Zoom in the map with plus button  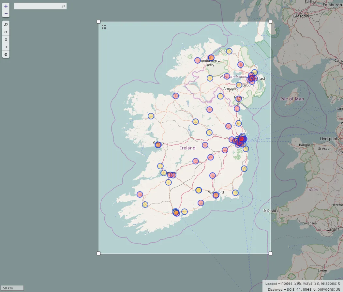click(6, 6)
